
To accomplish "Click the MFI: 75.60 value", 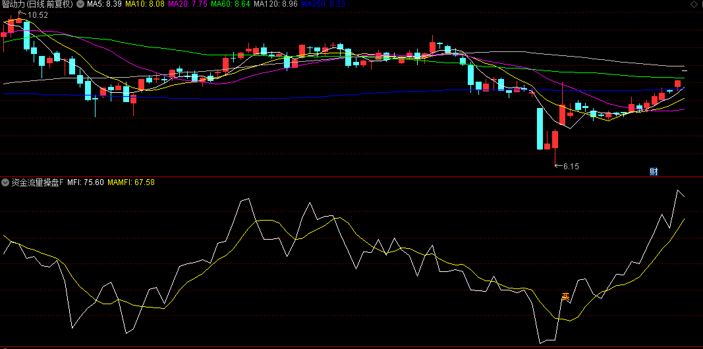I will coord(86,182).
